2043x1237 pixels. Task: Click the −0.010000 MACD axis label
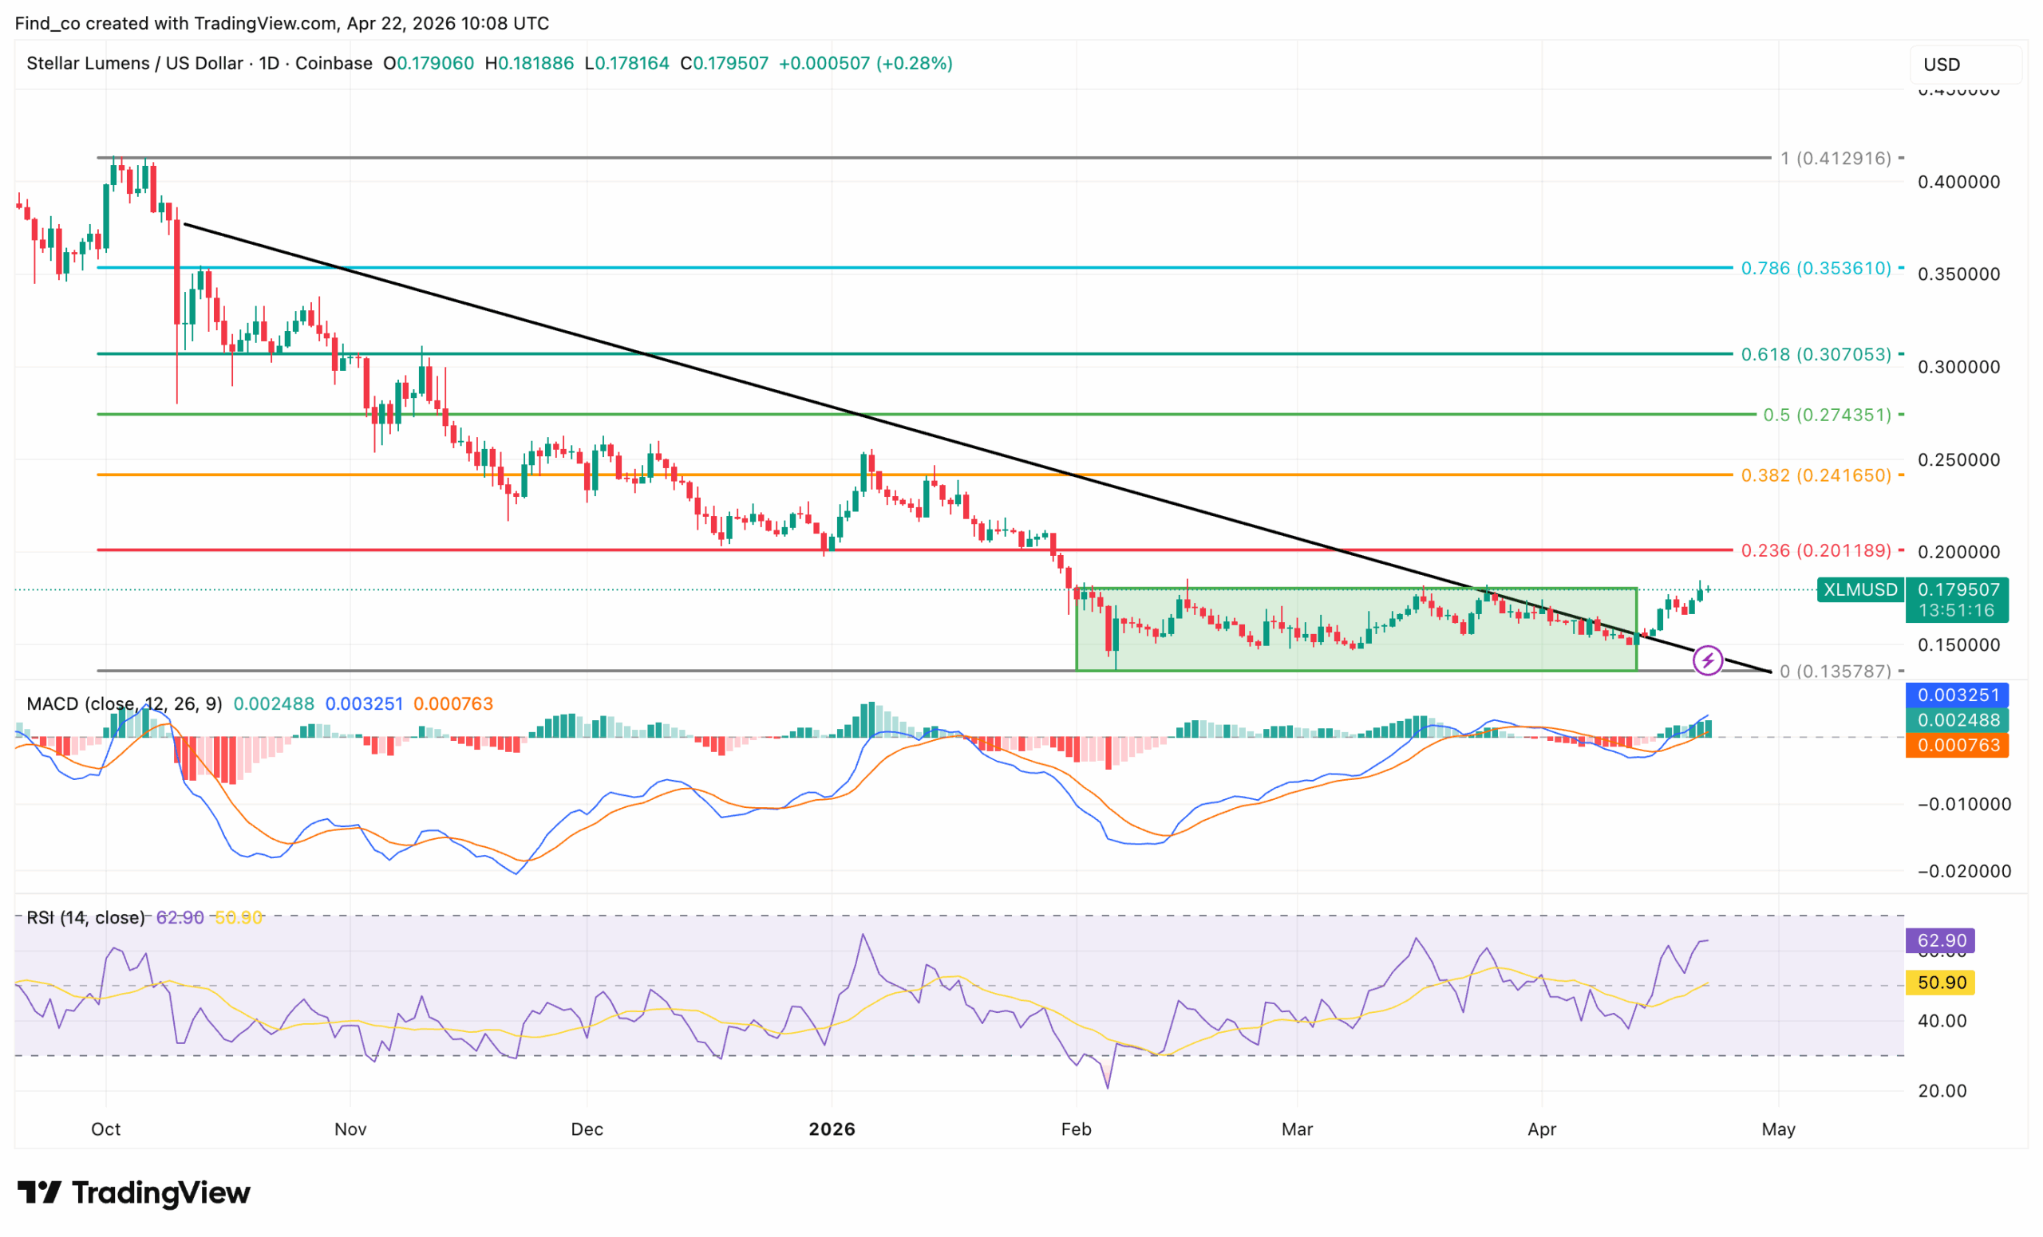coord(1964,804)
